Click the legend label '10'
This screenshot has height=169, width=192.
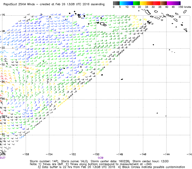click(127, 7)
